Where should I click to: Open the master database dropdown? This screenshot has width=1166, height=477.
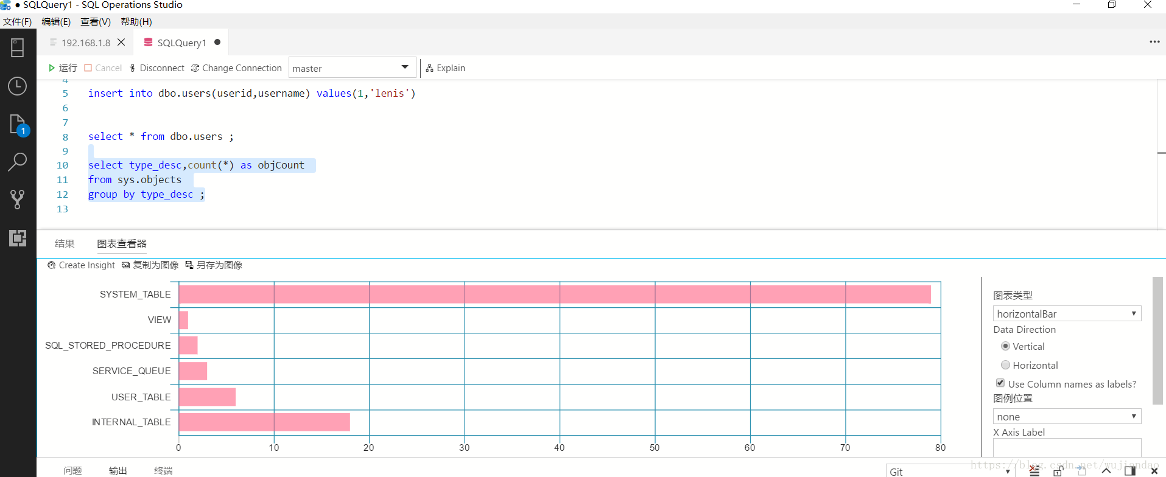click(x=352, y=68)
